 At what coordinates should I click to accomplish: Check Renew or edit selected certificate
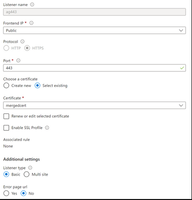coord(6,116)
